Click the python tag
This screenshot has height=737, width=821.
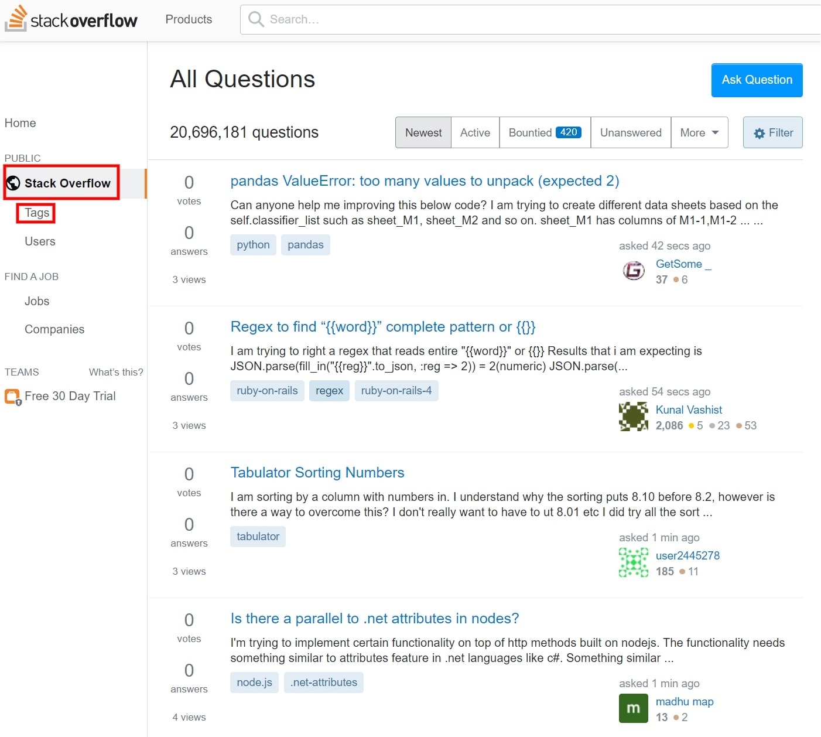tap(253, 245)
